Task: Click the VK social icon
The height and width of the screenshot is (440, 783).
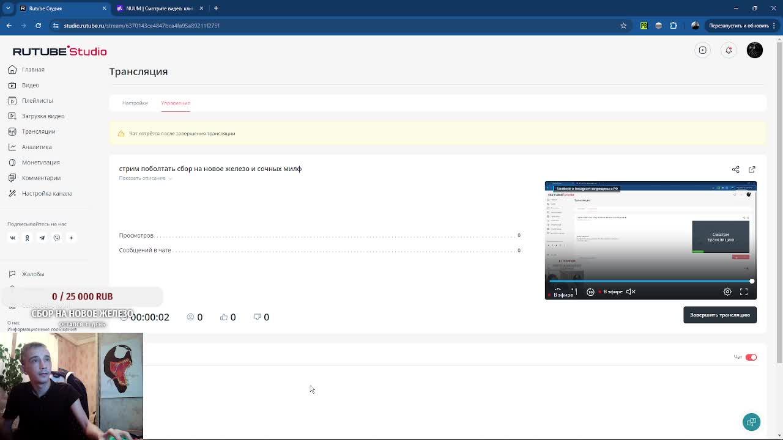Action: (12, 238)
